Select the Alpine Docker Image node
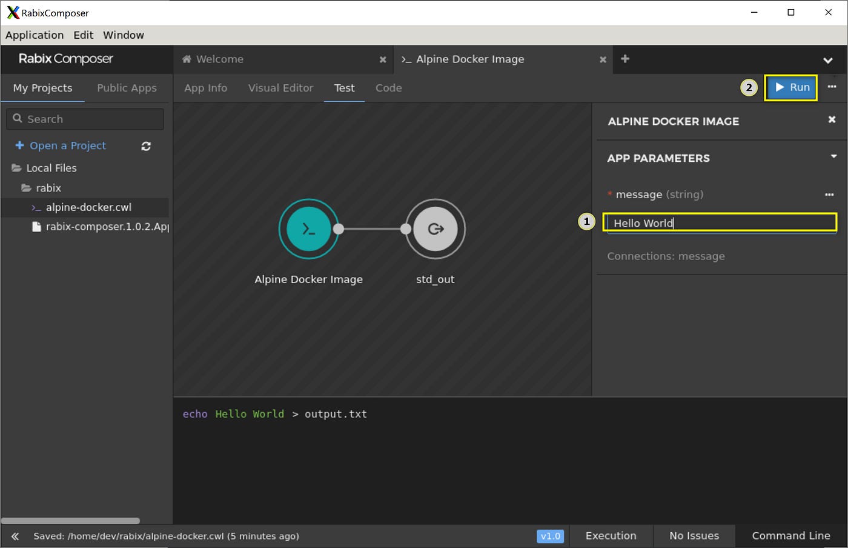Viewport: 848px width, 548px height. [x=309, y=229]
